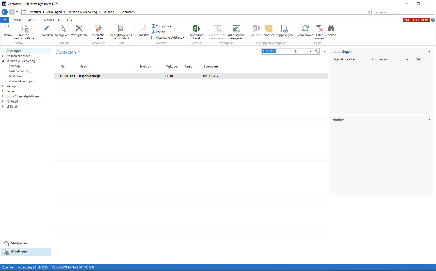The width and height of the screenshot is (436, 271).
Task: Click the EVERT verkoper cell
Action: 169,76
